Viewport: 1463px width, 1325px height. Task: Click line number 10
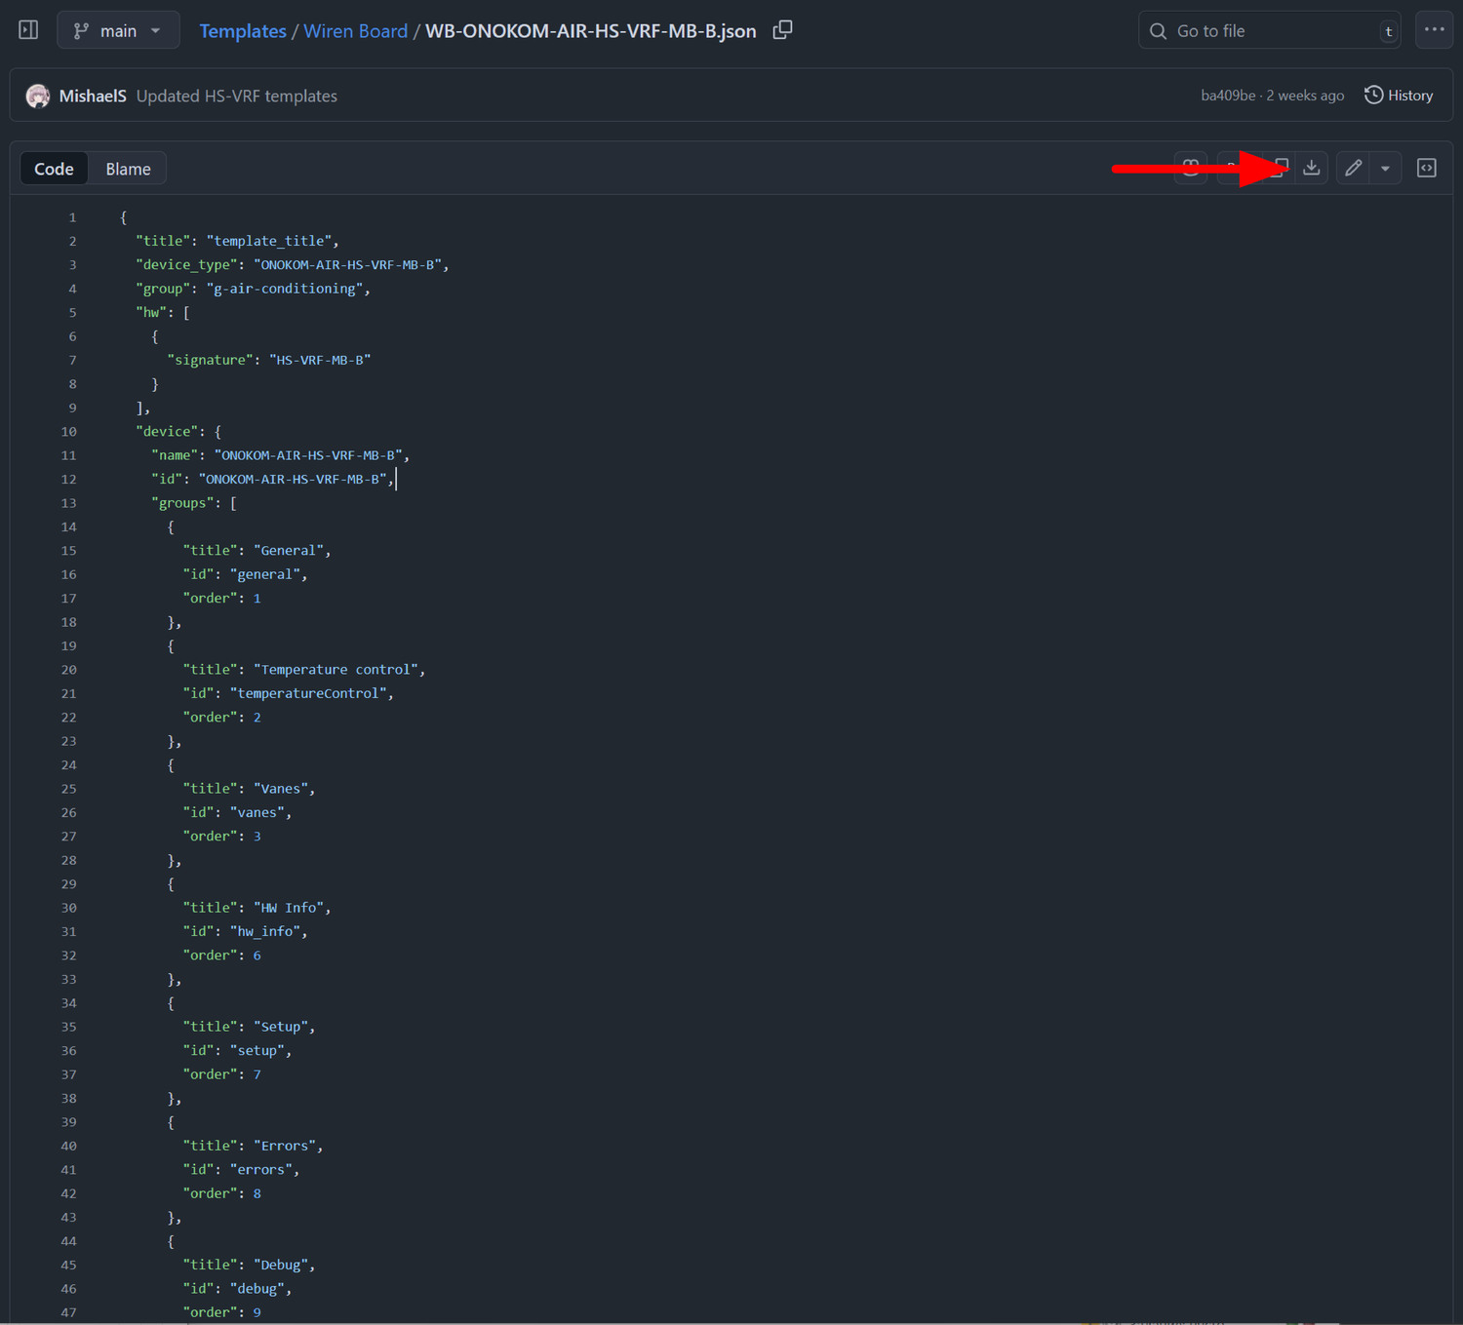69,431
